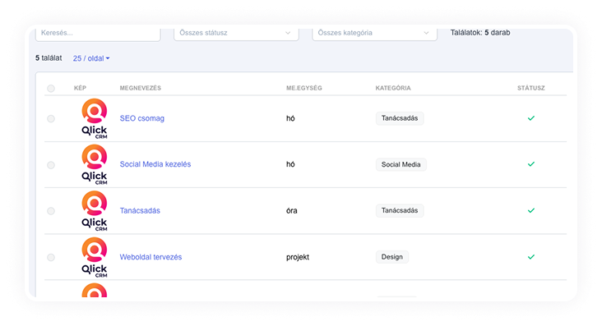602x326 pixels.
Task: Click the KÉP column header
Action: coord(80,88)
